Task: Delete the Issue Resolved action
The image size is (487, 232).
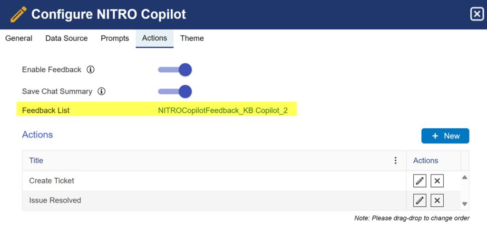Action: point(437,201)
